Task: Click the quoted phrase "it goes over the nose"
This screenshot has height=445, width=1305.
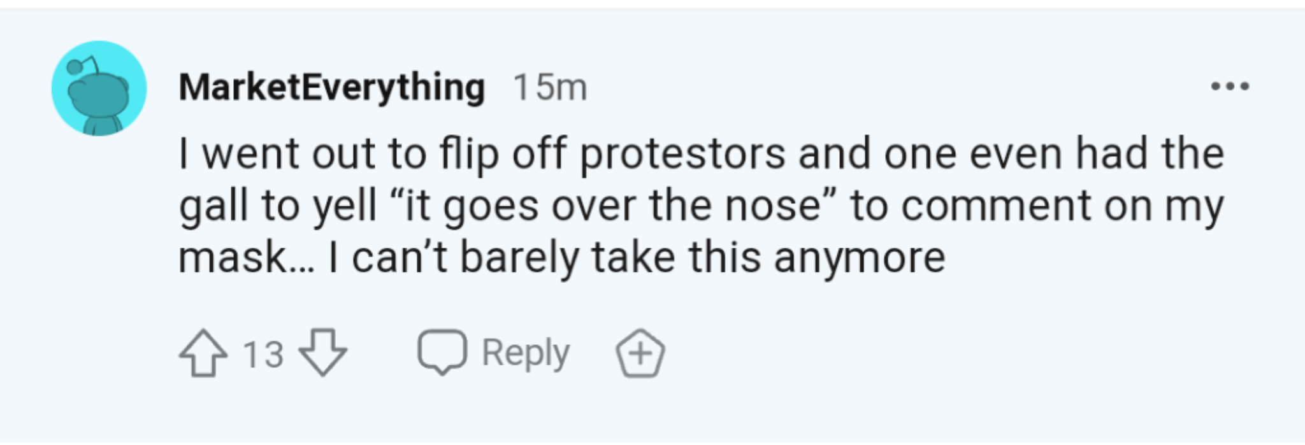Action: coord(614,206)
